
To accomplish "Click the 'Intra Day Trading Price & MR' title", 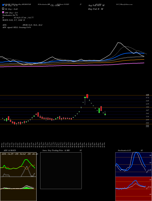I will 56,150.
